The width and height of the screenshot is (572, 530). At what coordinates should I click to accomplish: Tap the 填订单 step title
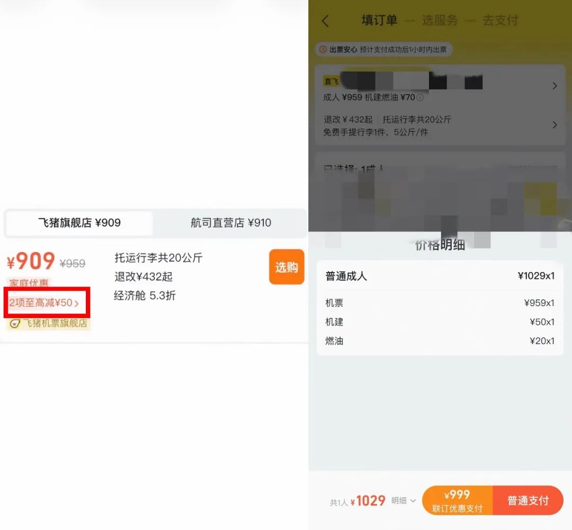(379, 21)
